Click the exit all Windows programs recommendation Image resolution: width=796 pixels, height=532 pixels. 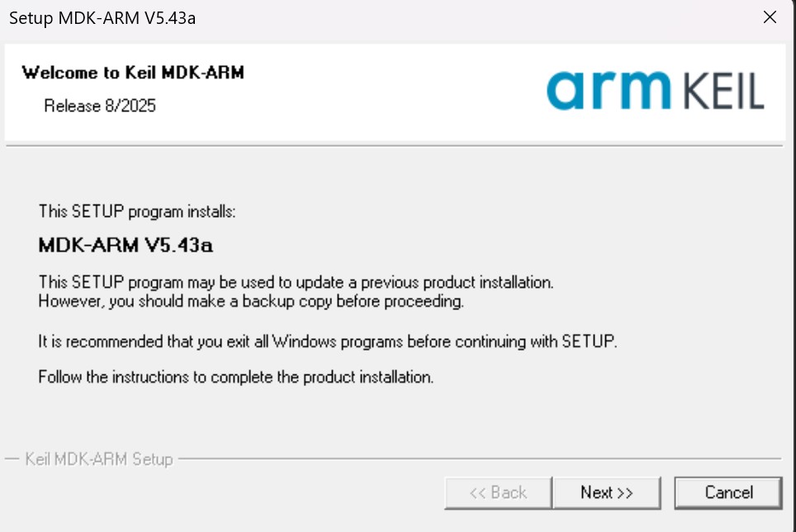pos(325,341)
